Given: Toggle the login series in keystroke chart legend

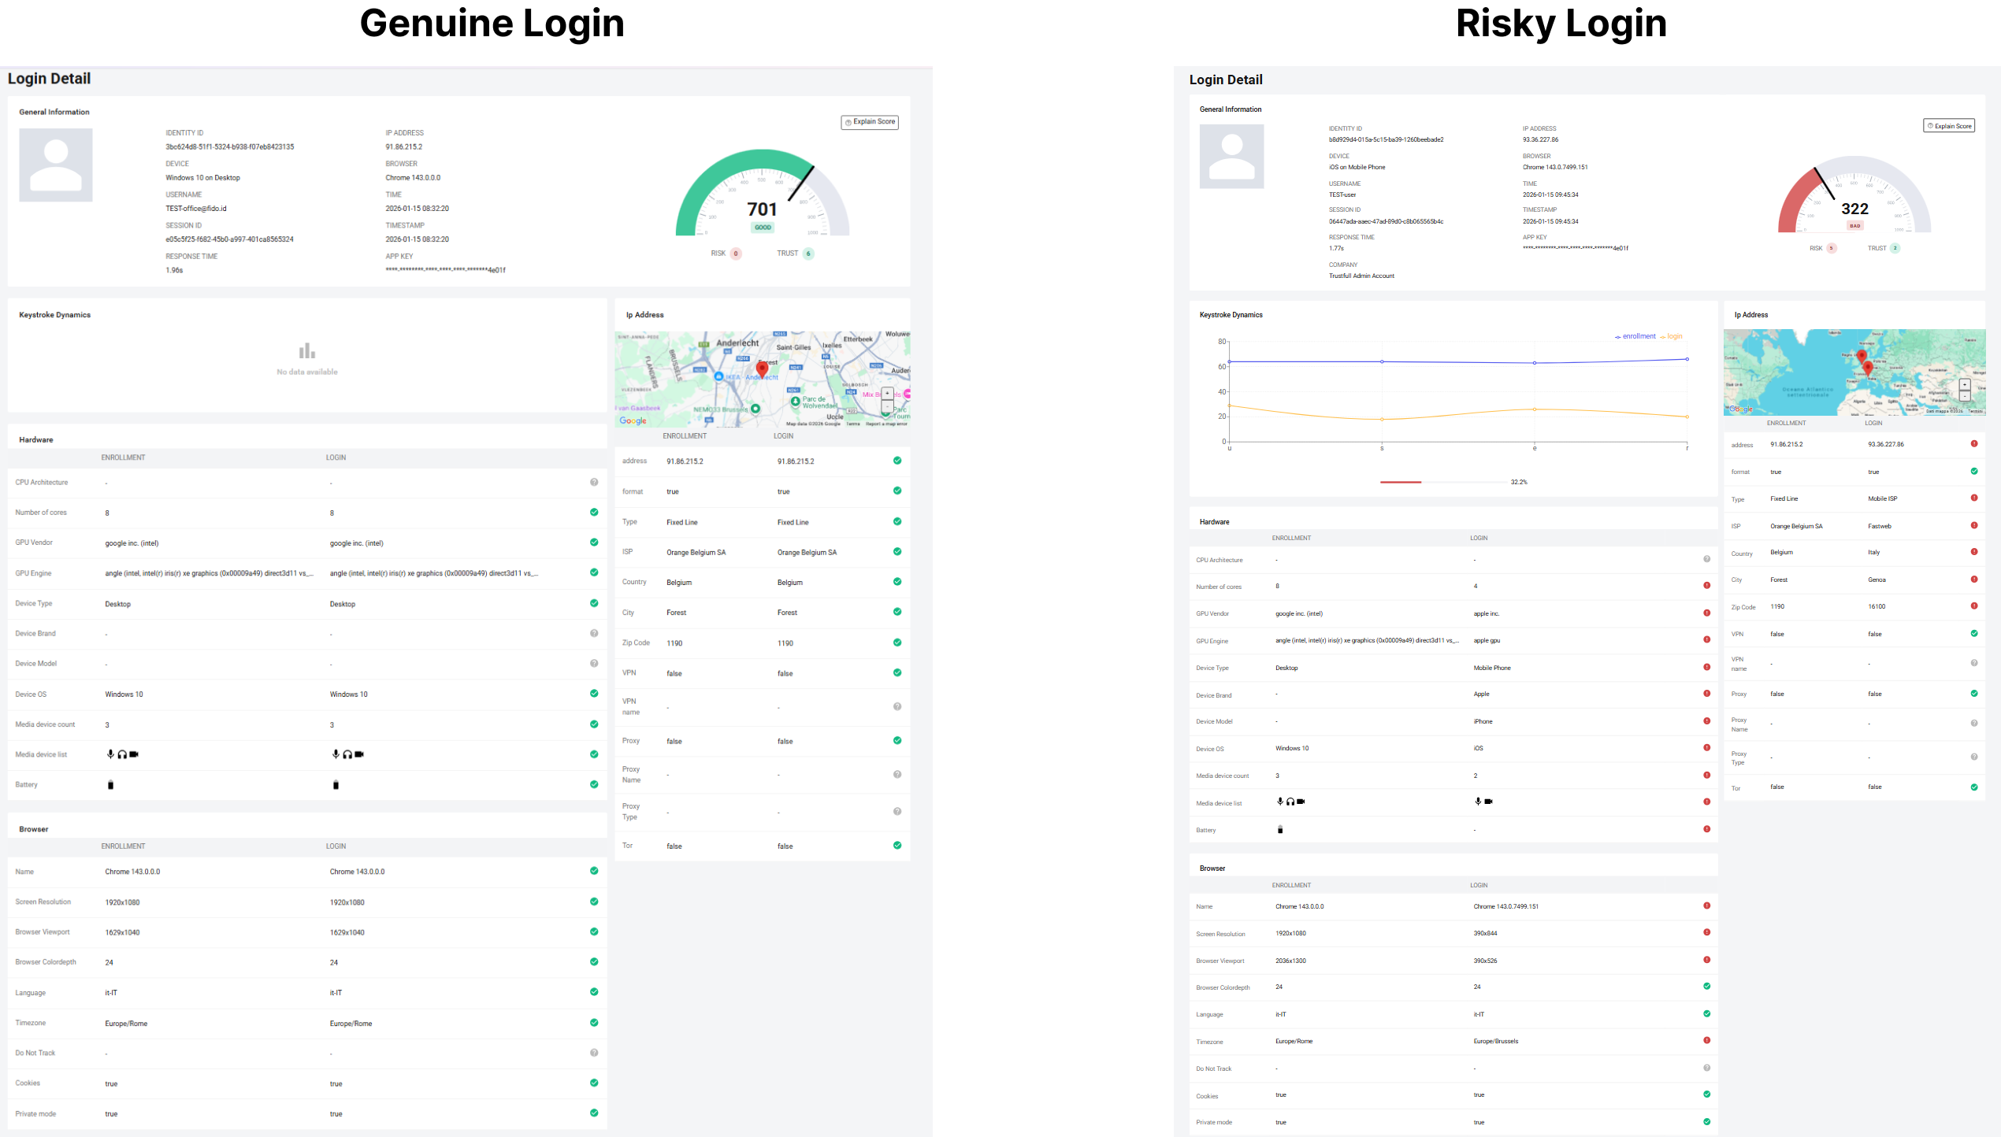Looking at the screenshot, I should click(x=1671, y=336).
